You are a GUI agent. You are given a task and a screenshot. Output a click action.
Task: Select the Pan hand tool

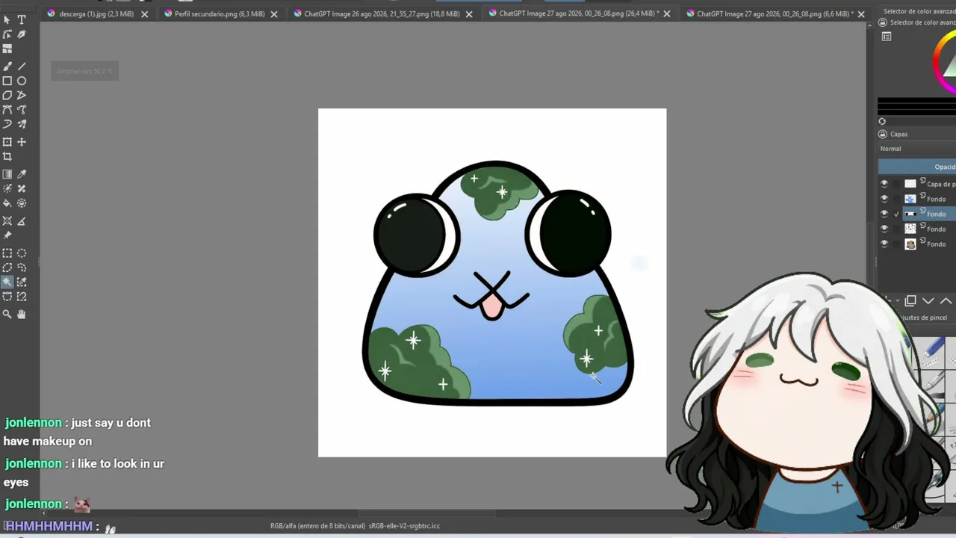point(22,315)
